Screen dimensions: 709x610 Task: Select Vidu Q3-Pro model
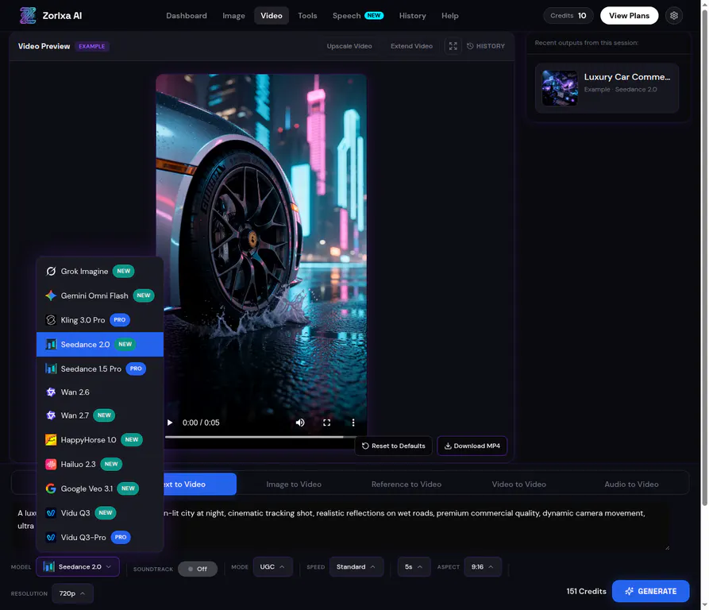coord(100,538)
